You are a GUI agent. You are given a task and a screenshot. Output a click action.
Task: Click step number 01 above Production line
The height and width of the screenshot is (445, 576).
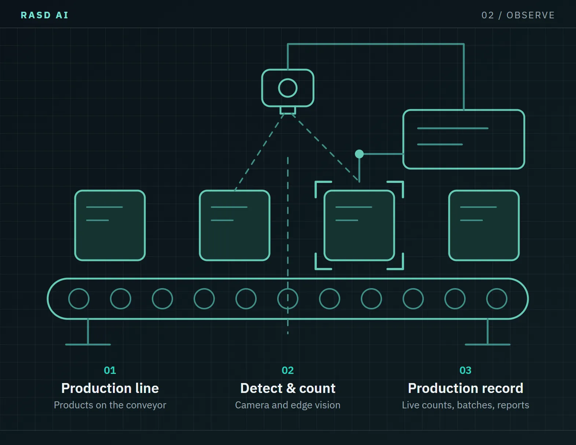pos(110,370)
